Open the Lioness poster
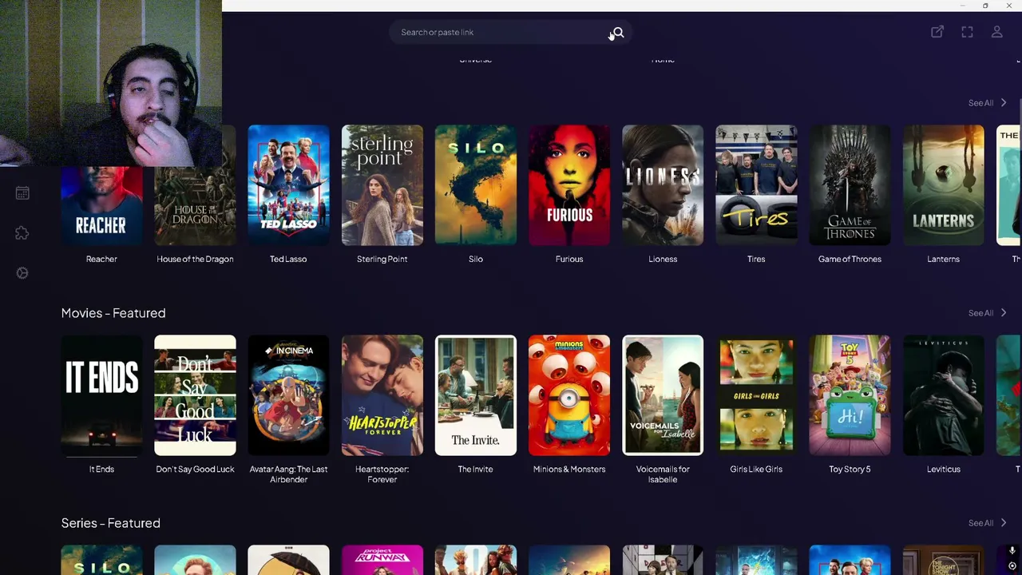 click(x=663, y=185)
